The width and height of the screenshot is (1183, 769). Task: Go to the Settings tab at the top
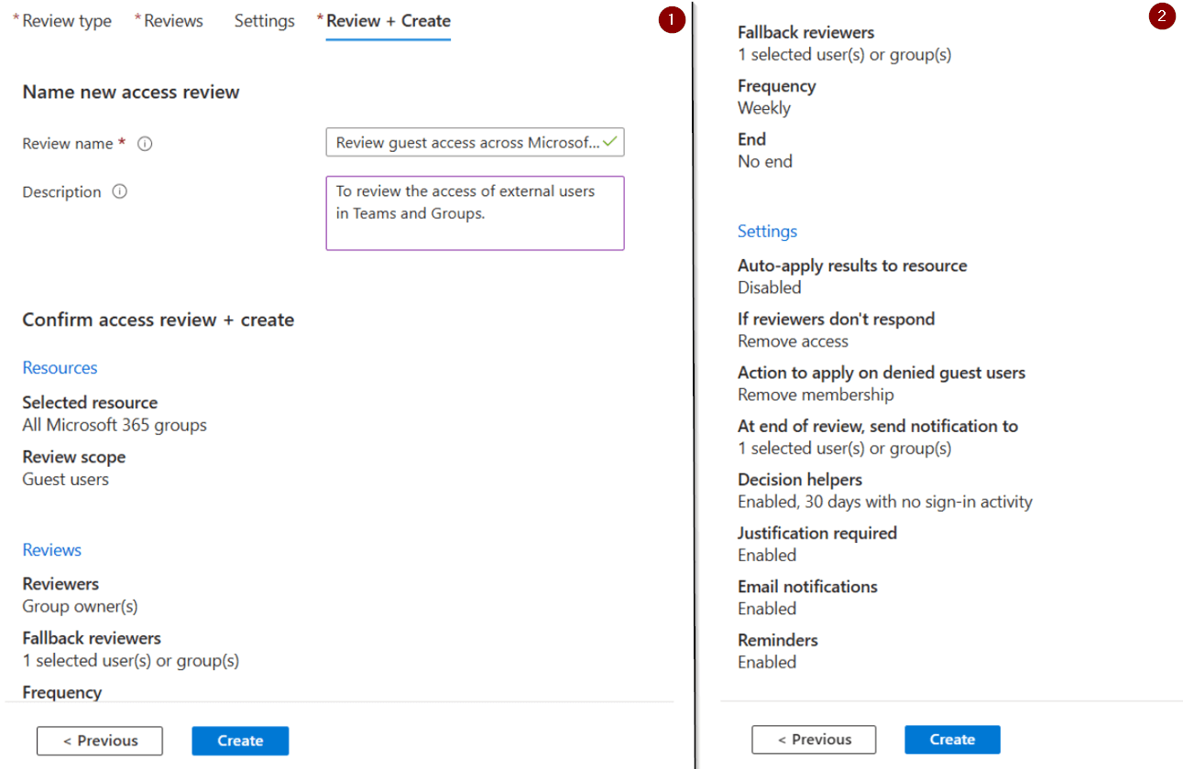pos(264,21)
